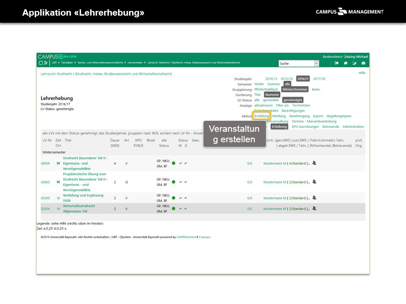Select Studienjahr 2016/17
Viewport: 406px width, 304px height.
[x=303, y=79]
